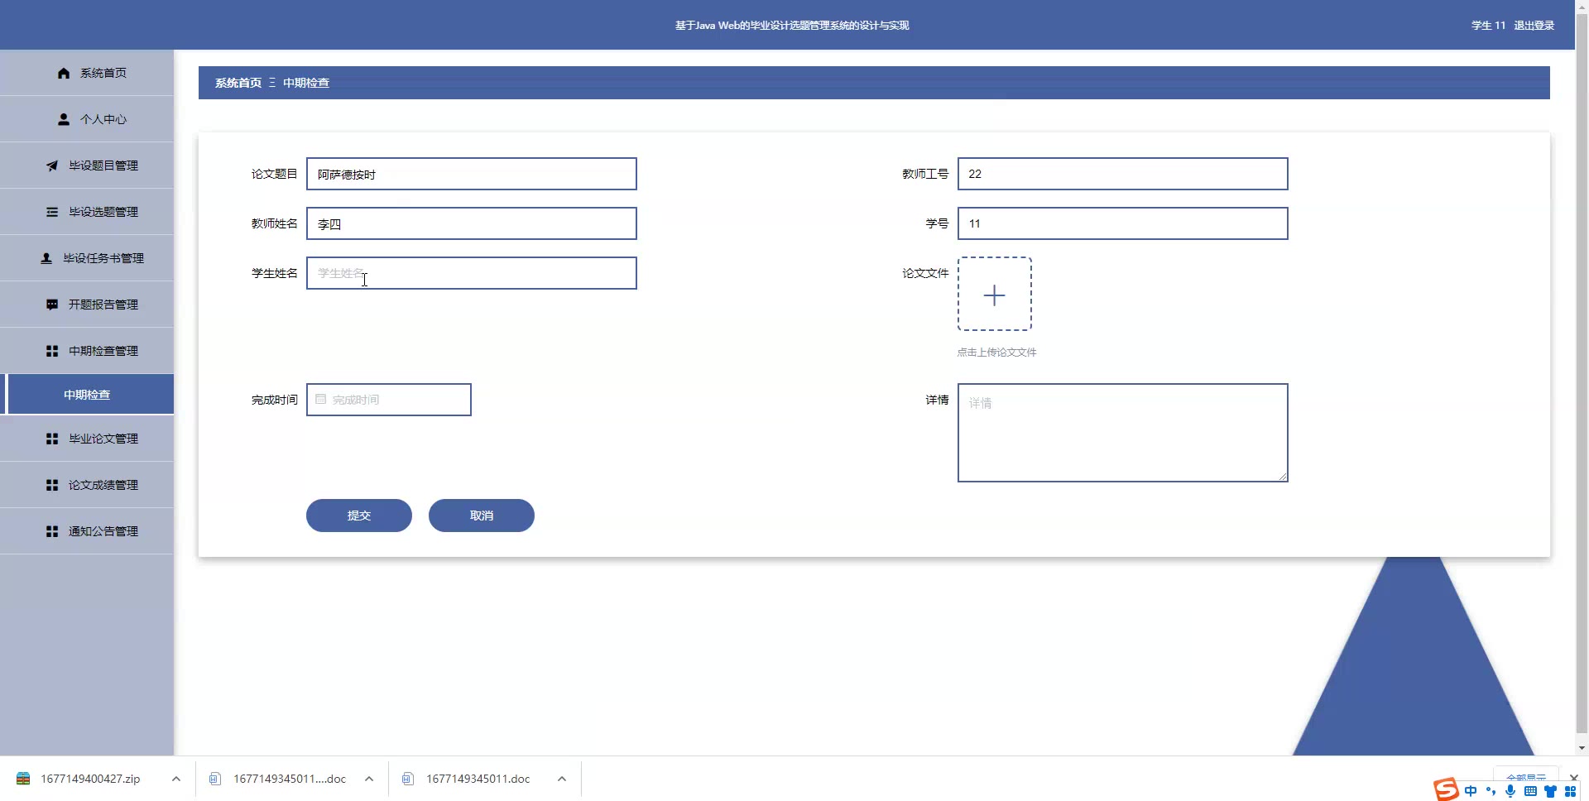Toggle the 中 Chinese/English input mode

point(1471,791)
